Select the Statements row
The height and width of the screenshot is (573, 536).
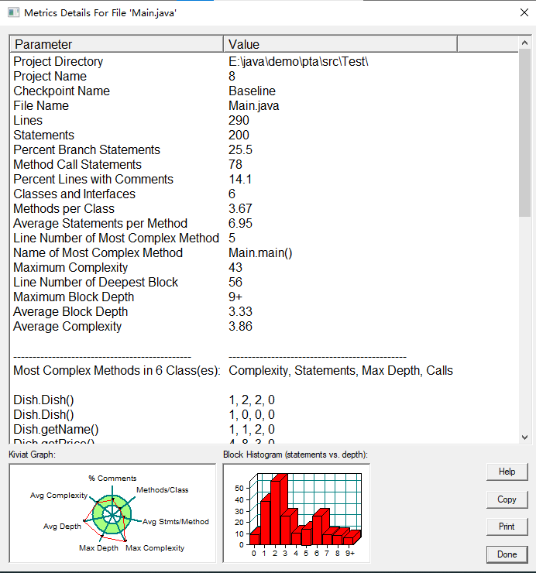coord(263,136)
